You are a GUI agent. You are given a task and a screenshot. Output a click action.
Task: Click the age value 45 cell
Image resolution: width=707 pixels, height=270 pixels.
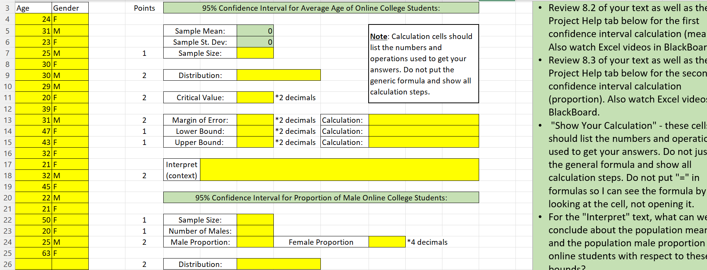33,187
